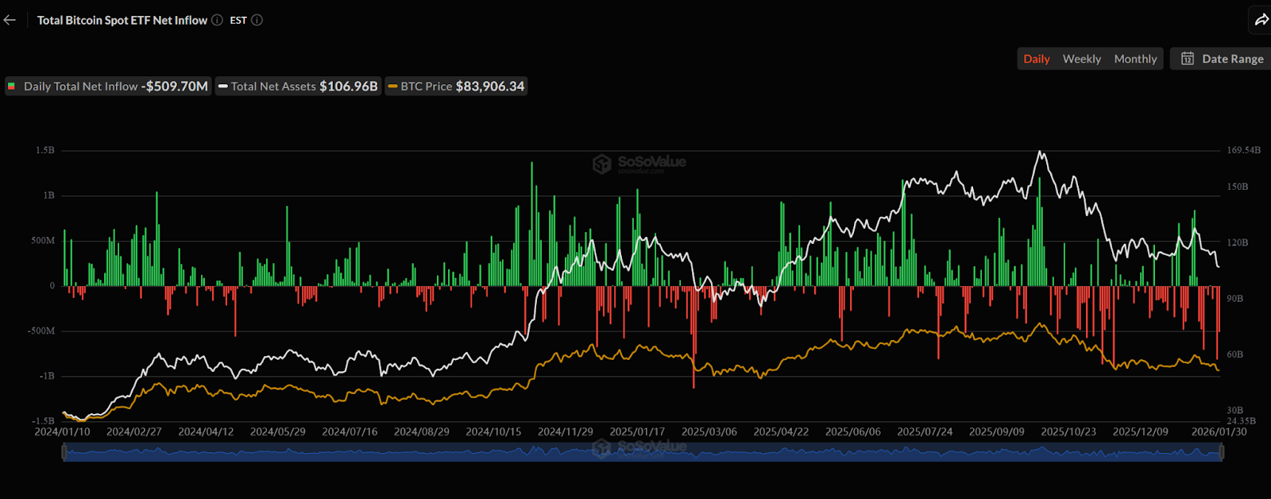Image resolution: width=1271 pixels, height=499 pixels.
Task: Click the red-green Daily Net Inflow legend icon
Action: pyautogui.click(x=12, y=87)
